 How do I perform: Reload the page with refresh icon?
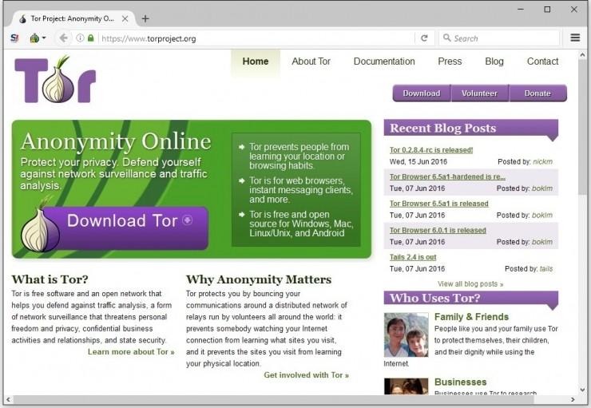424,38
